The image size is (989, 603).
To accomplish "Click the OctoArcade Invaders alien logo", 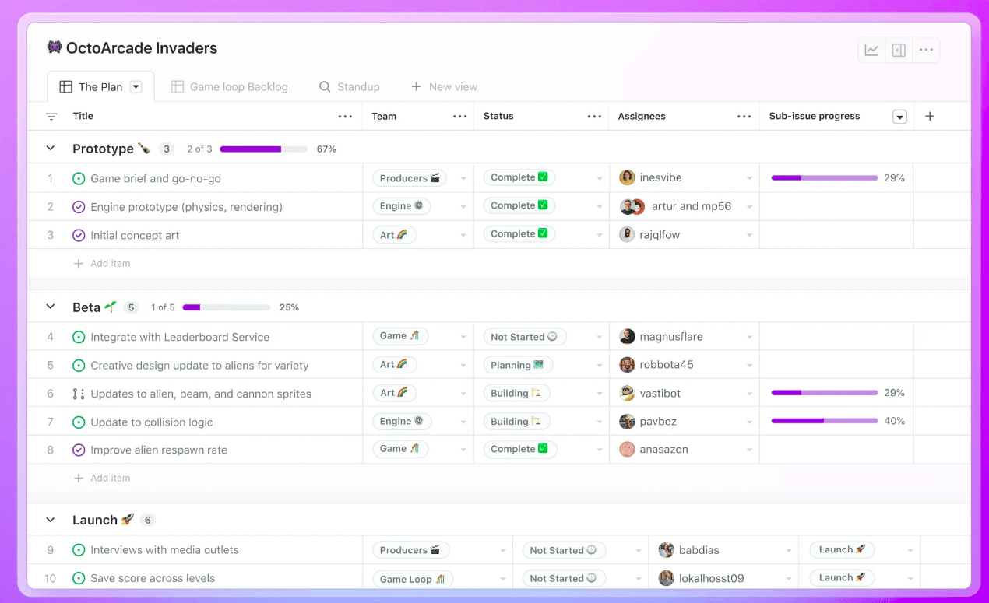I will (x=55, y=47).
